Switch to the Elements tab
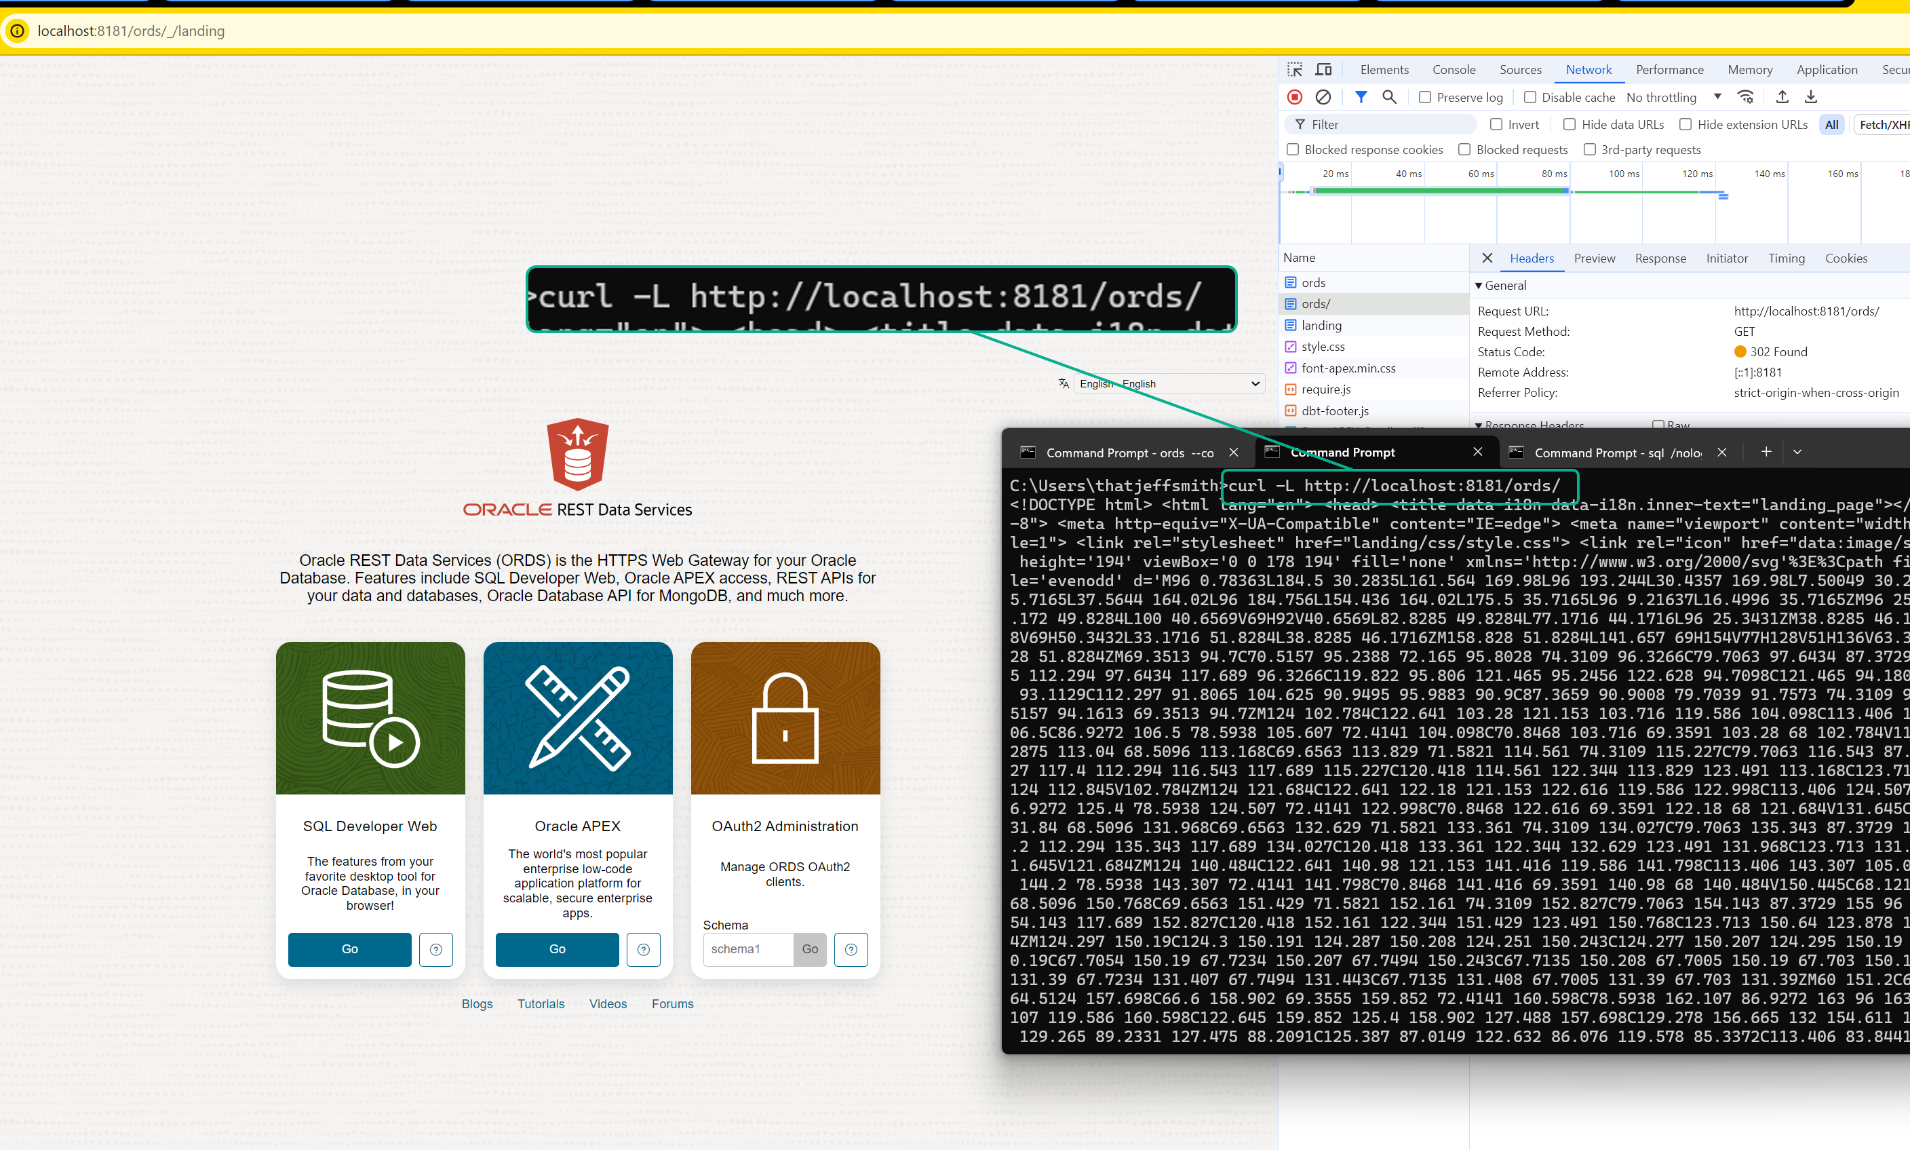This screenshot has height=1150, width=1910. click(x=1384, y=70)
